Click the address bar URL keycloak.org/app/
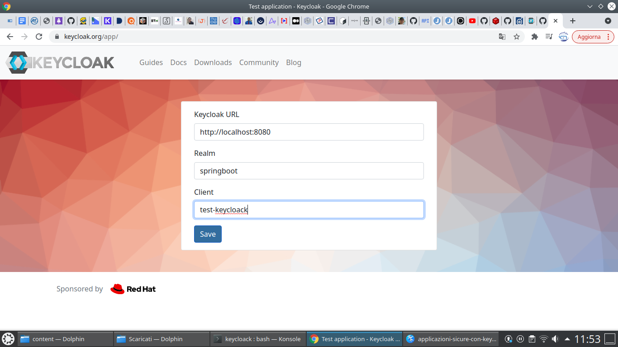Viewport: 618px width, 347px height. pos(91,37)
